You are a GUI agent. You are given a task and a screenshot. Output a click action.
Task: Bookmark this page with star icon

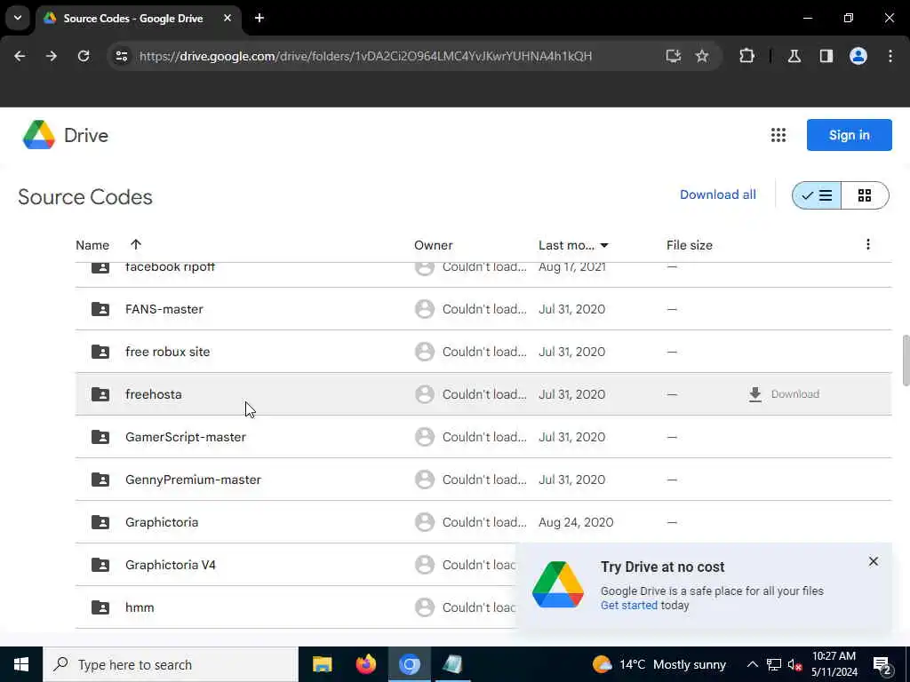[702, 56]
